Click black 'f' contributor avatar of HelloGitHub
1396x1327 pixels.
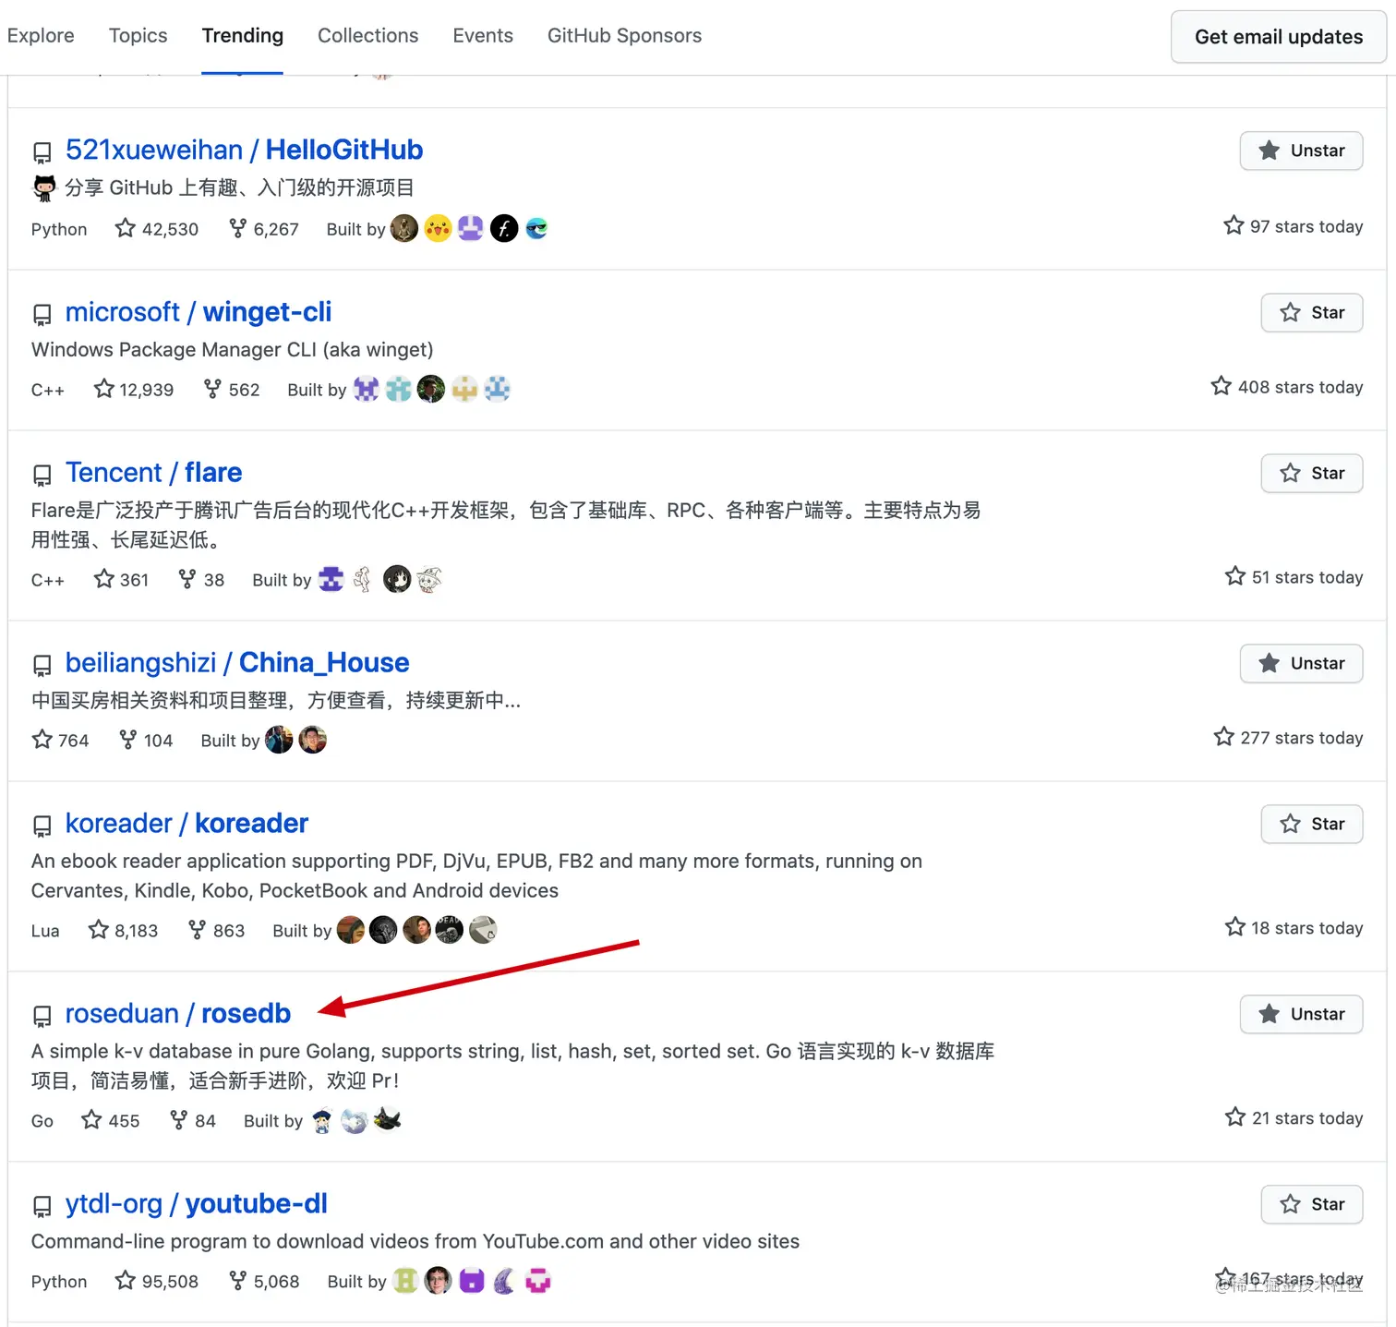504,228
